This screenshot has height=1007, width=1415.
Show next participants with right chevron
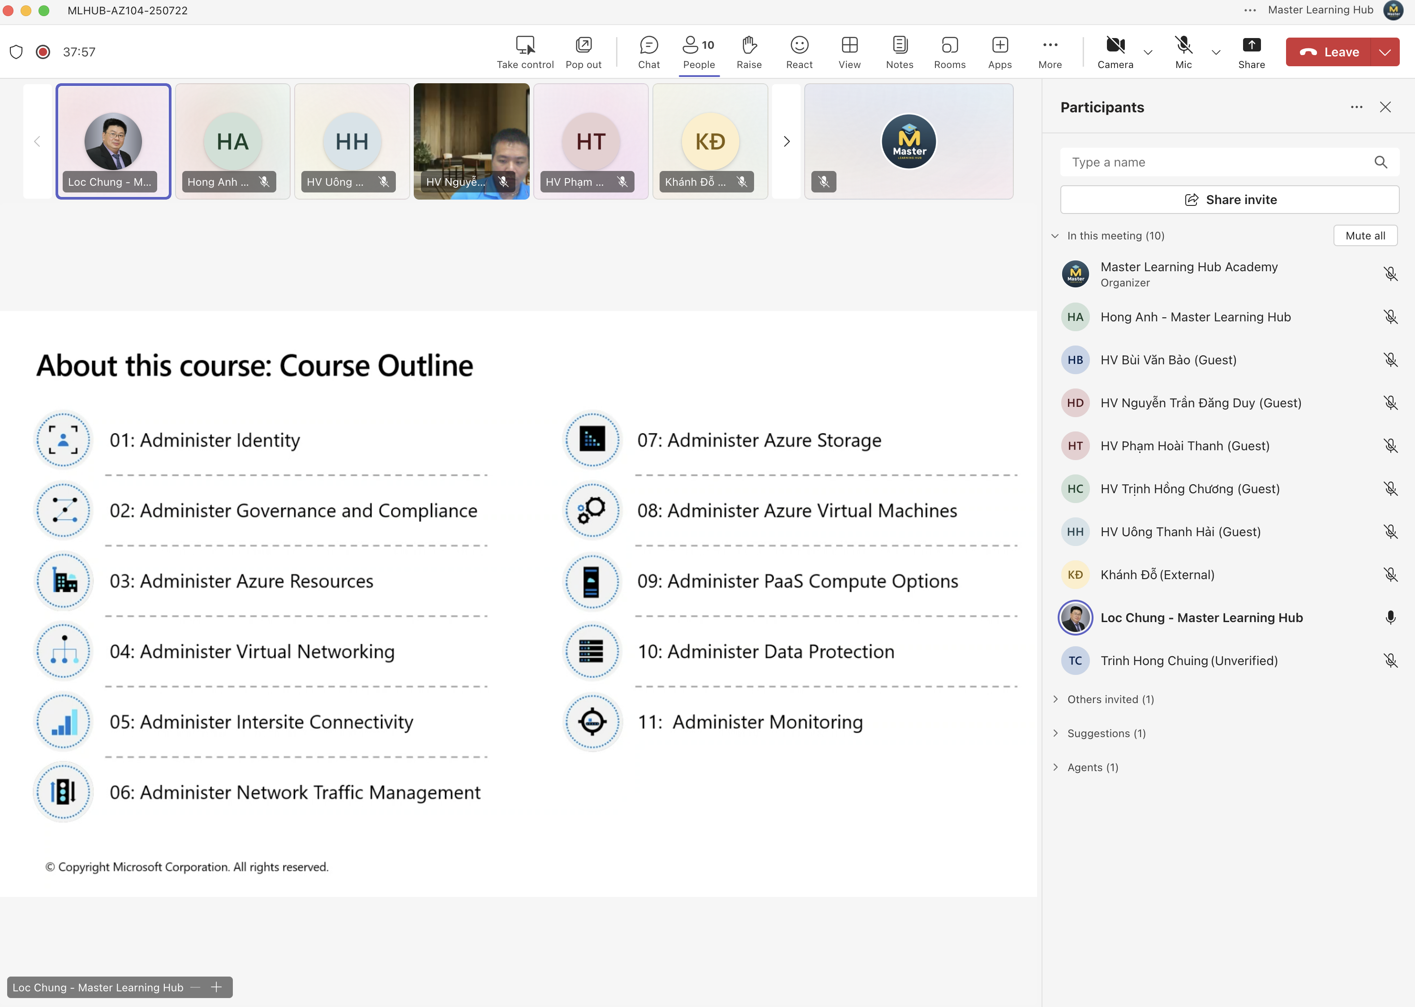(x=786, y=142)
